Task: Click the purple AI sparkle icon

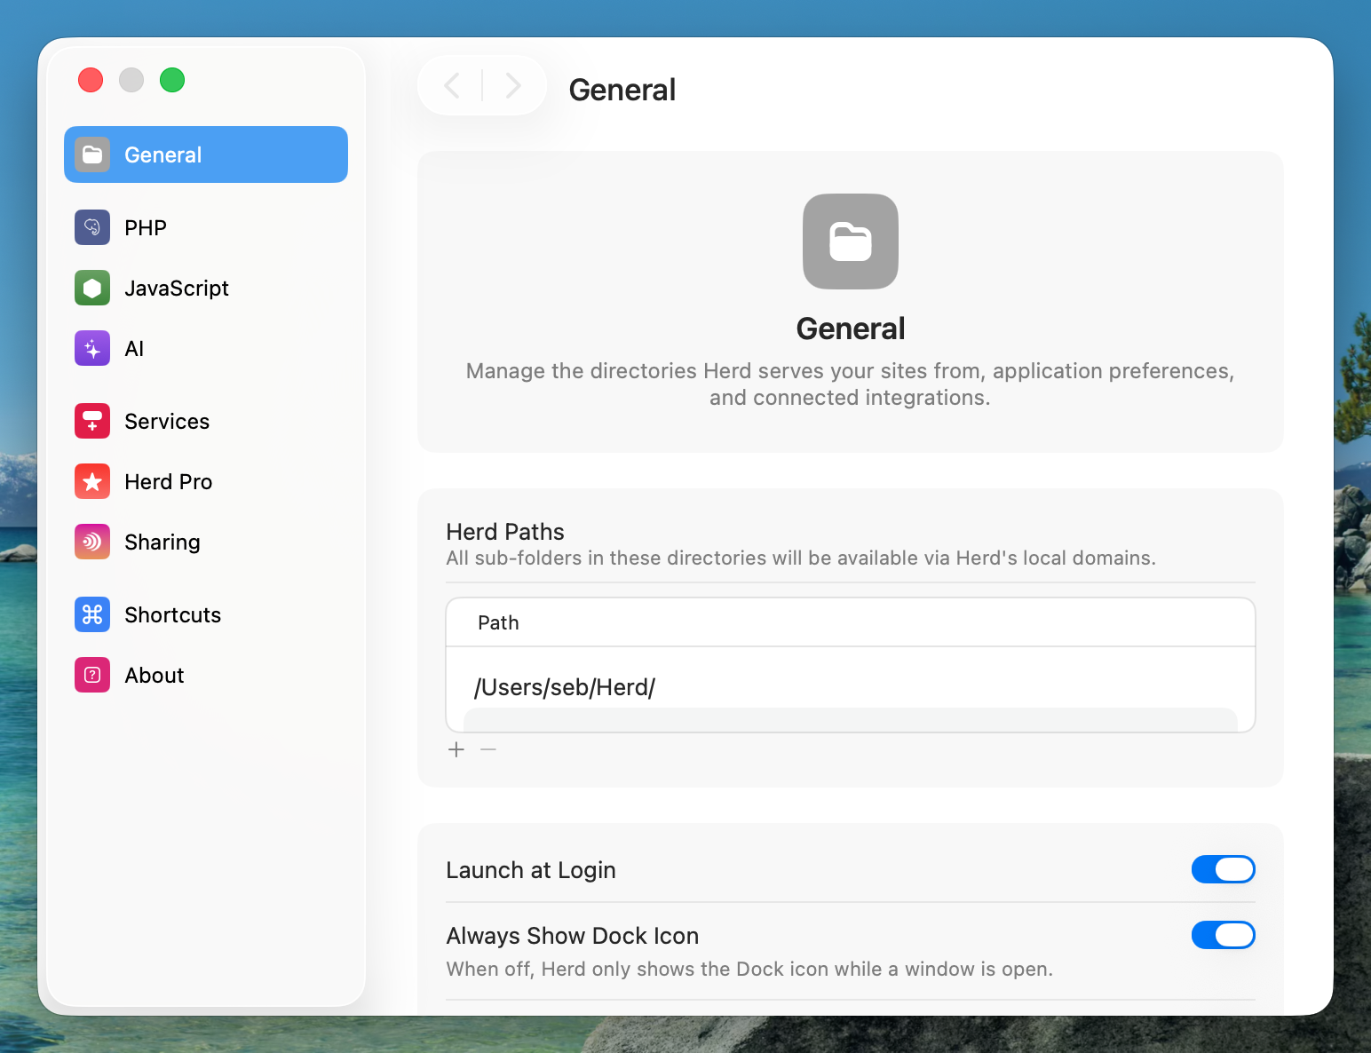Action: pyautogui.click(x=92, y=348)
